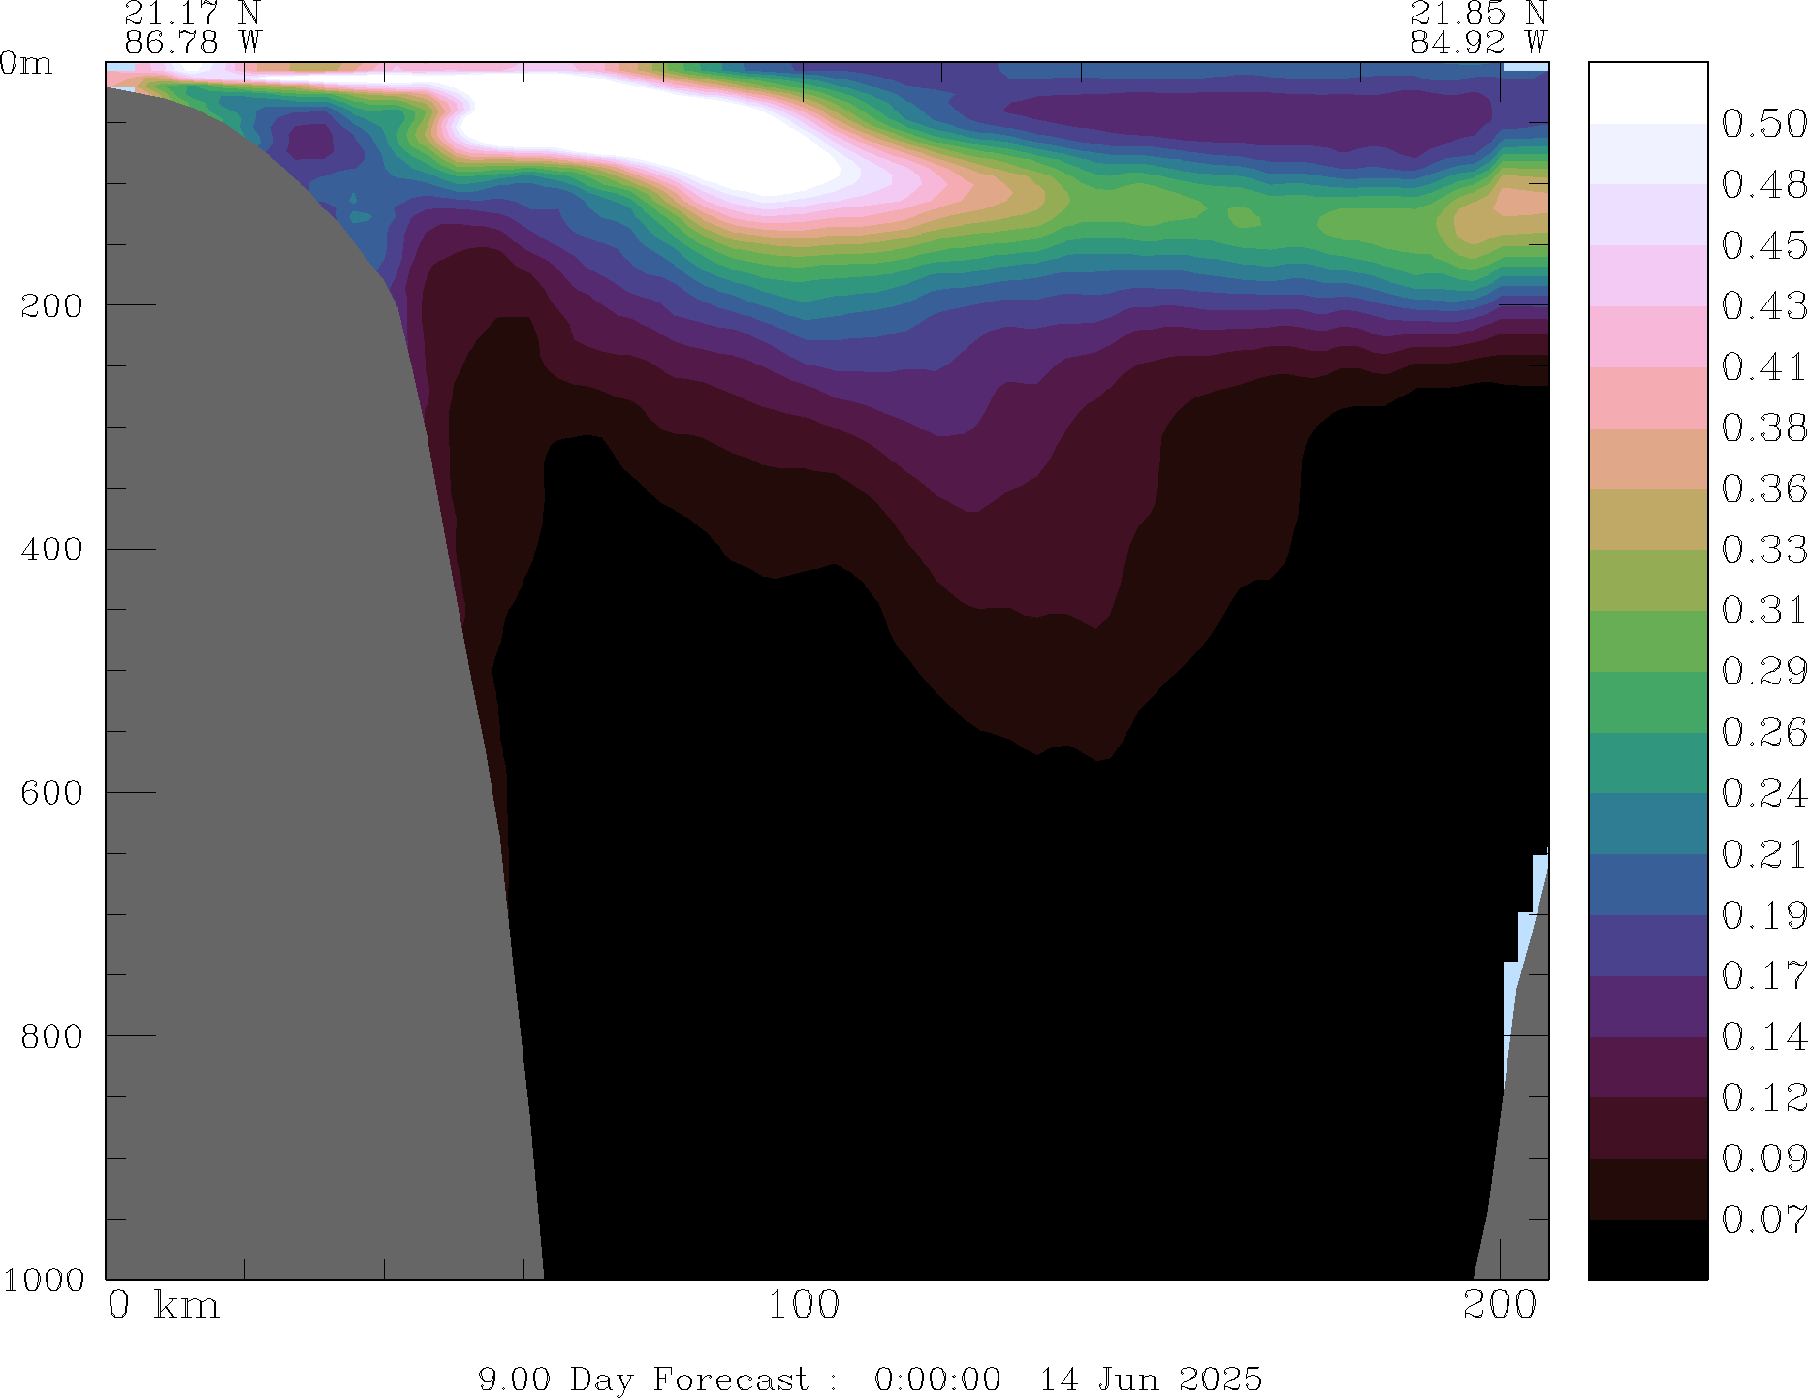Click the purple colorbar band between 0.14 and 0.17
This screenshot has height=1398, width=1808.
[1647, 1006]
